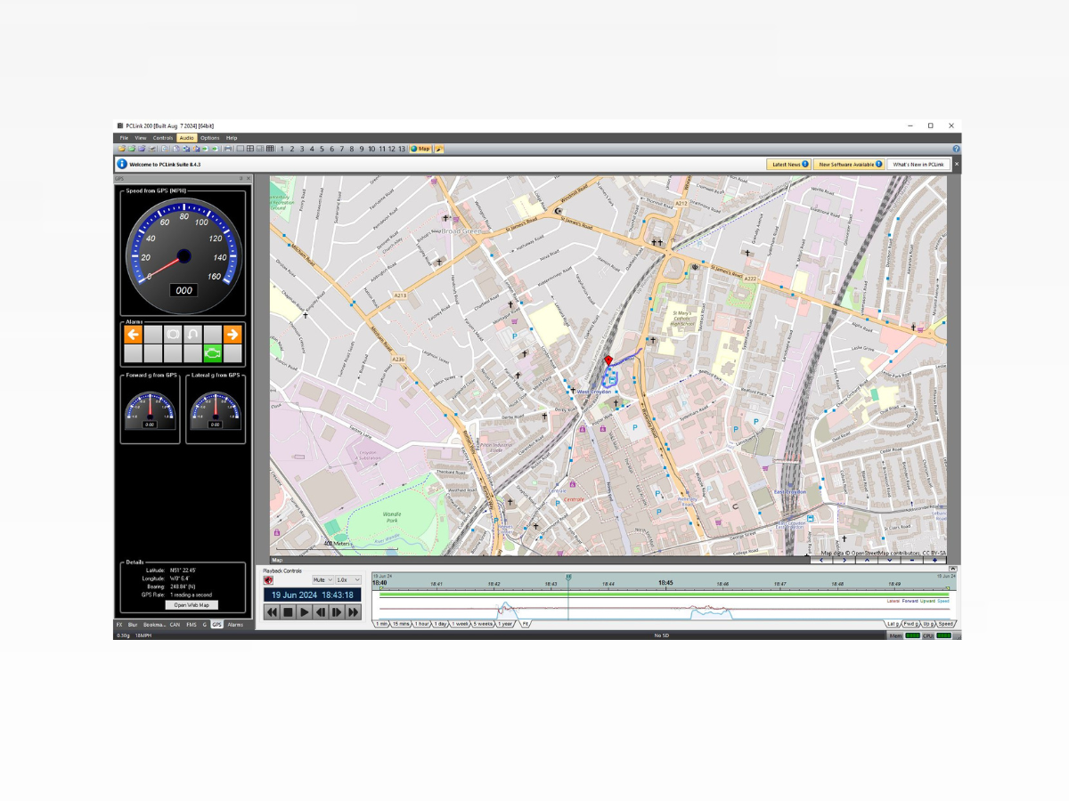The width and height of the screenshot is (1069, 801).
Task: Set timeline range to 15 mins
Action: [x=401, y=624]
